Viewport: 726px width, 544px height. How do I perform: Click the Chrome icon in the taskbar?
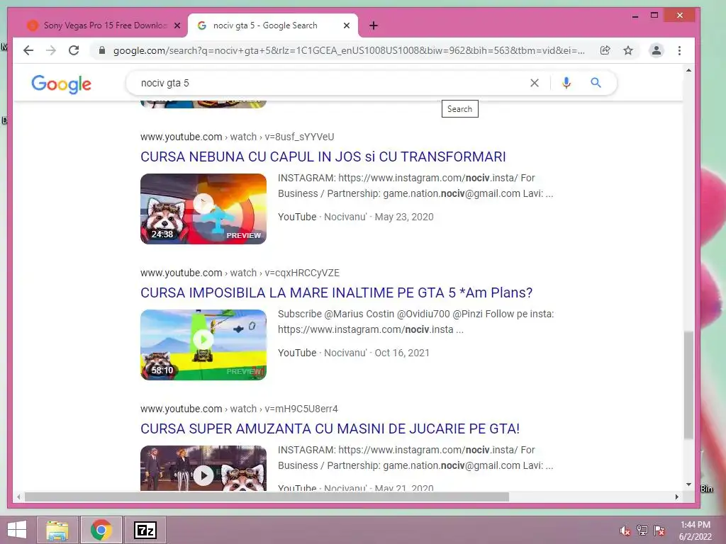(x=101, y=530)
